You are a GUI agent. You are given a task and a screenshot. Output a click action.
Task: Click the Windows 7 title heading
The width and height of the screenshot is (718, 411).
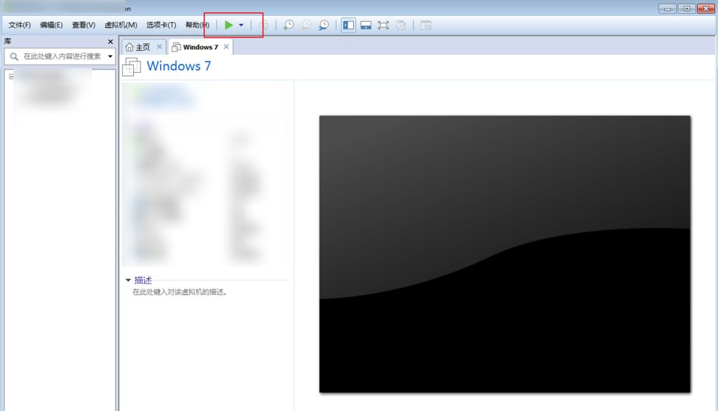(x=179, y=66)
